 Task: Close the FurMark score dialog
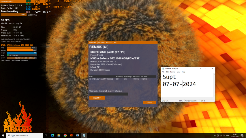[149, 102]
